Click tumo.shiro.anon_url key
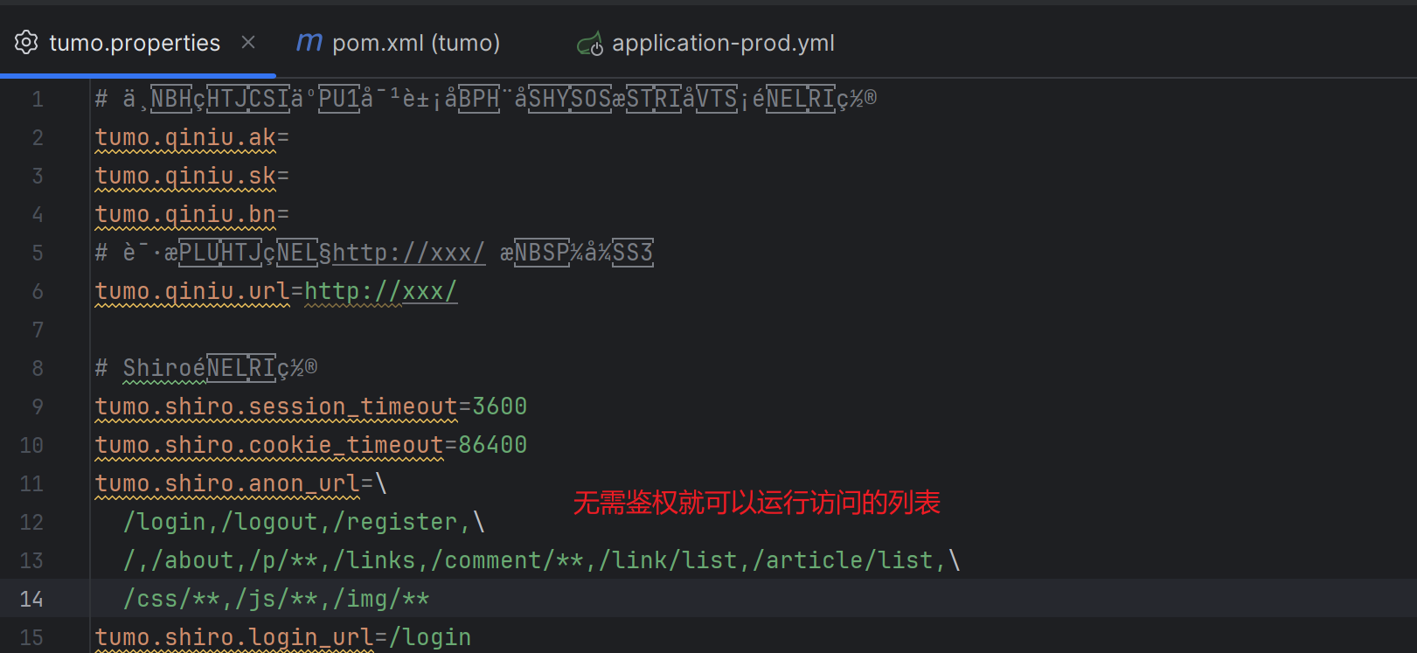Viewport: 1417px width, 653px height. (227, 483)
